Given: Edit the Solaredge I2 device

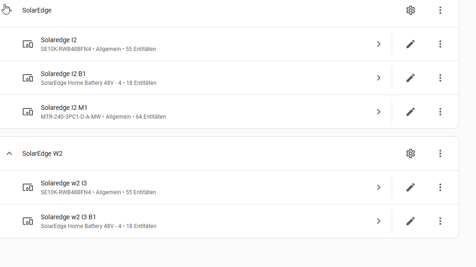Looking at the screenshot, I should 410,44.
